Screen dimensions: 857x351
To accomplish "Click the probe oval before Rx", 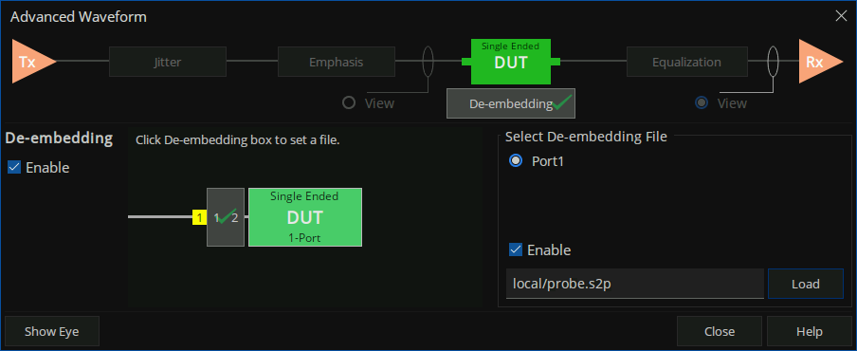I will pyautogui.click(x=773, y=62).
